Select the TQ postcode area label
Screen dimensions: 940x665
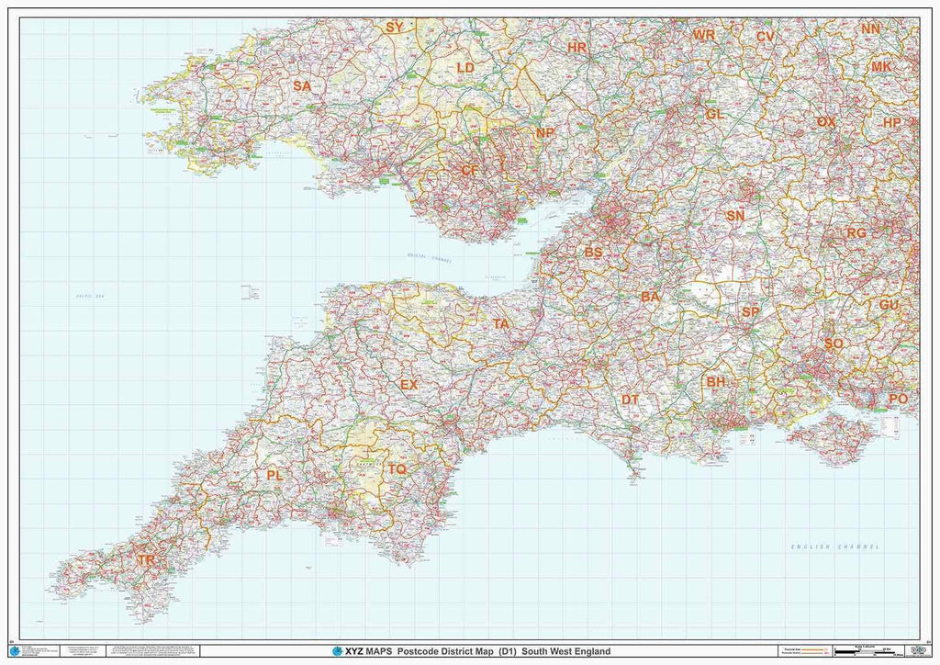(x=396, y=469)
